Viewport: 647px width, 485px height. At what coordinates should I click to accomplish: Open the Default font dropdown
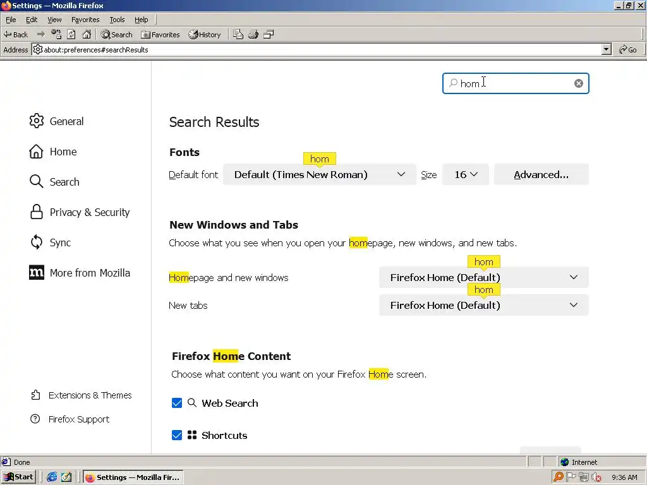pyautogui.click(x=319, y=174)
